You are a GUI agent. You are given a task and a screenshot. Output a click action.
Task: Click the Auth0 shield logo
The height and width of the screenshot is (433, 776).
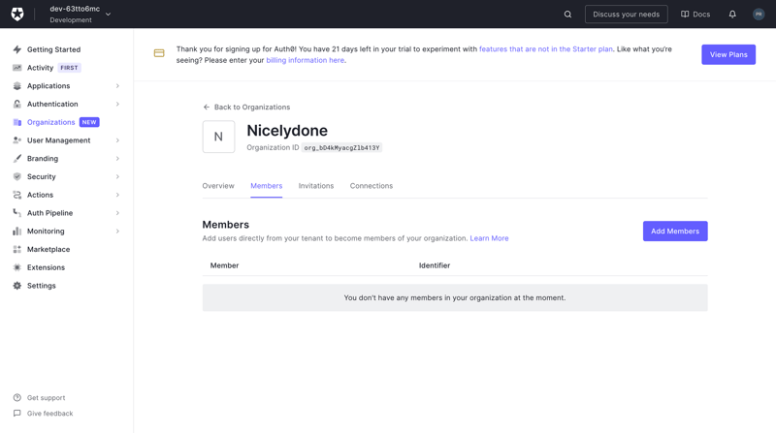tap(17, 14)
